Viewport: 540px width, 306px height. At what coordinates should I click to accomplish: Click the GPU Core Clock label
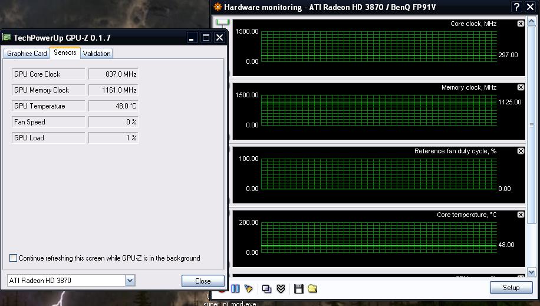tap(48, 74)
